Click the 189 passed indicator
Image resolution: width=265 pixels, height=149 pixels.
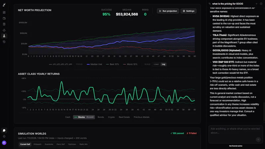pyautogui.click(x=177, y=133)
